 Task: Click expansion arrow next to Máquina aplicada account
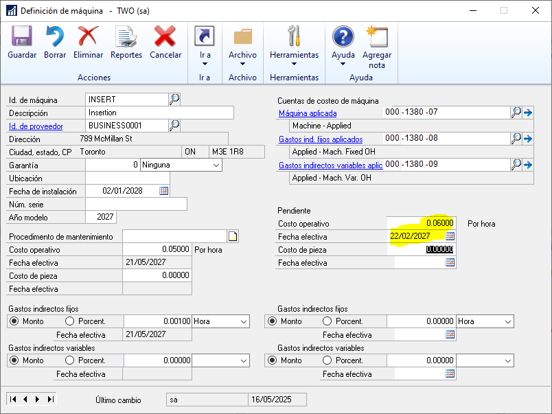tap(528, 113)
